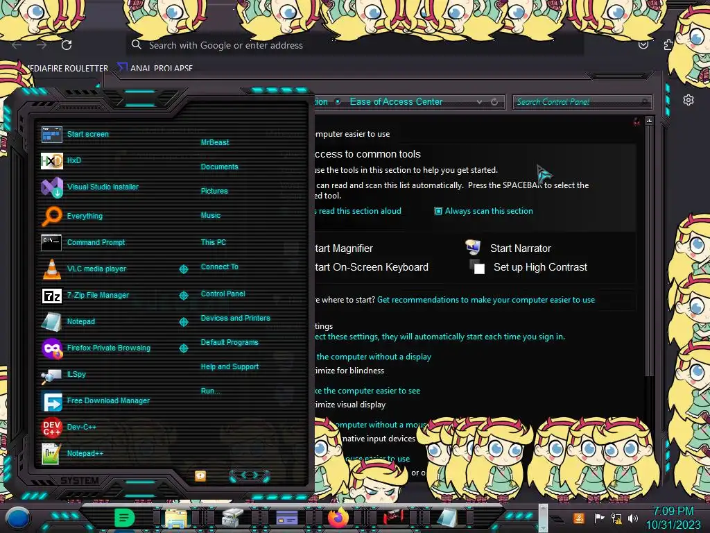Click the network icon in the system tray
710x533 pixels.
click(x=616, y=518)
